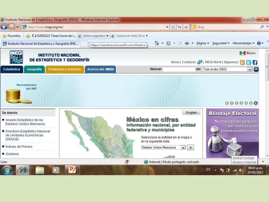Viewport: 269px width, 202px height.
Task: Open the Todo el sitio INEGI dropdown
Action: tap(227, 69)
